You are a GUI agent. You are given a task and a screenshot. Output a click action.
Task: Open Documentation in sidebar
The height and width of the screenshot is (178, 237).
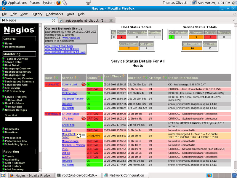coord(15,47)
